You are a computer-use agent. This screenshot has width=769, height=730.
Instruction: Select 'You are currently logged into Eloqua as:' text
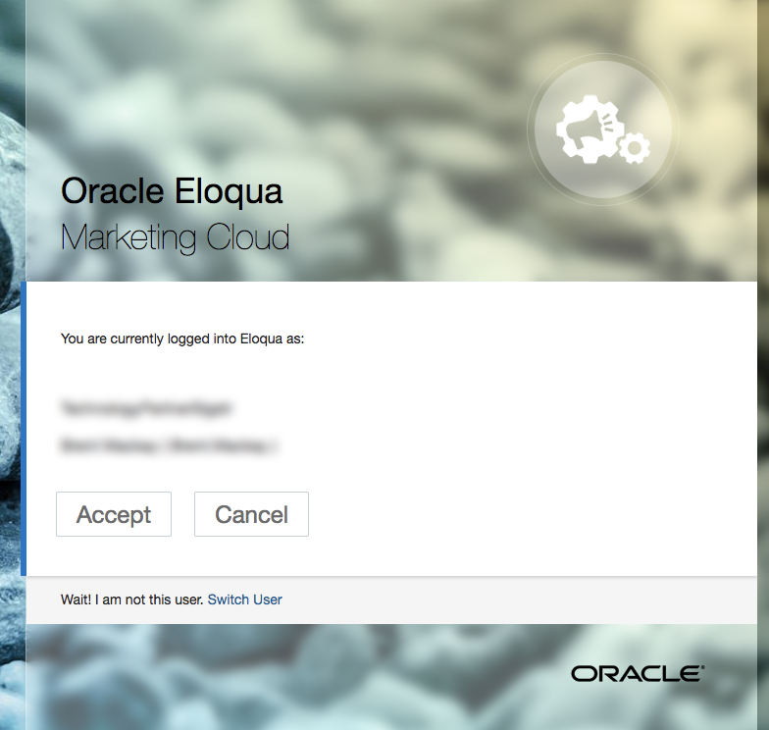click(182, 339)
